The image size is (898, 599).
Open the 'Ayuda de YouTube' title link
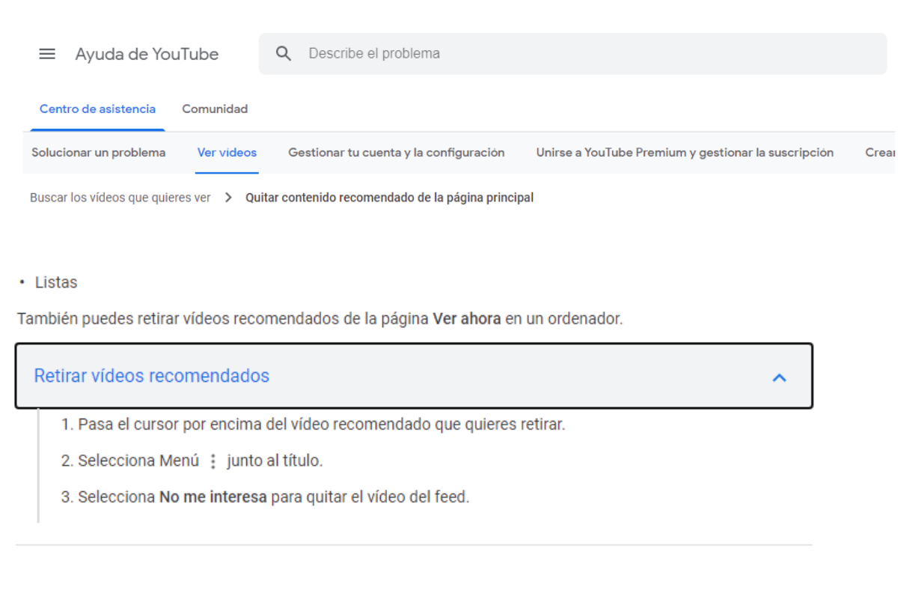[147, 54]
